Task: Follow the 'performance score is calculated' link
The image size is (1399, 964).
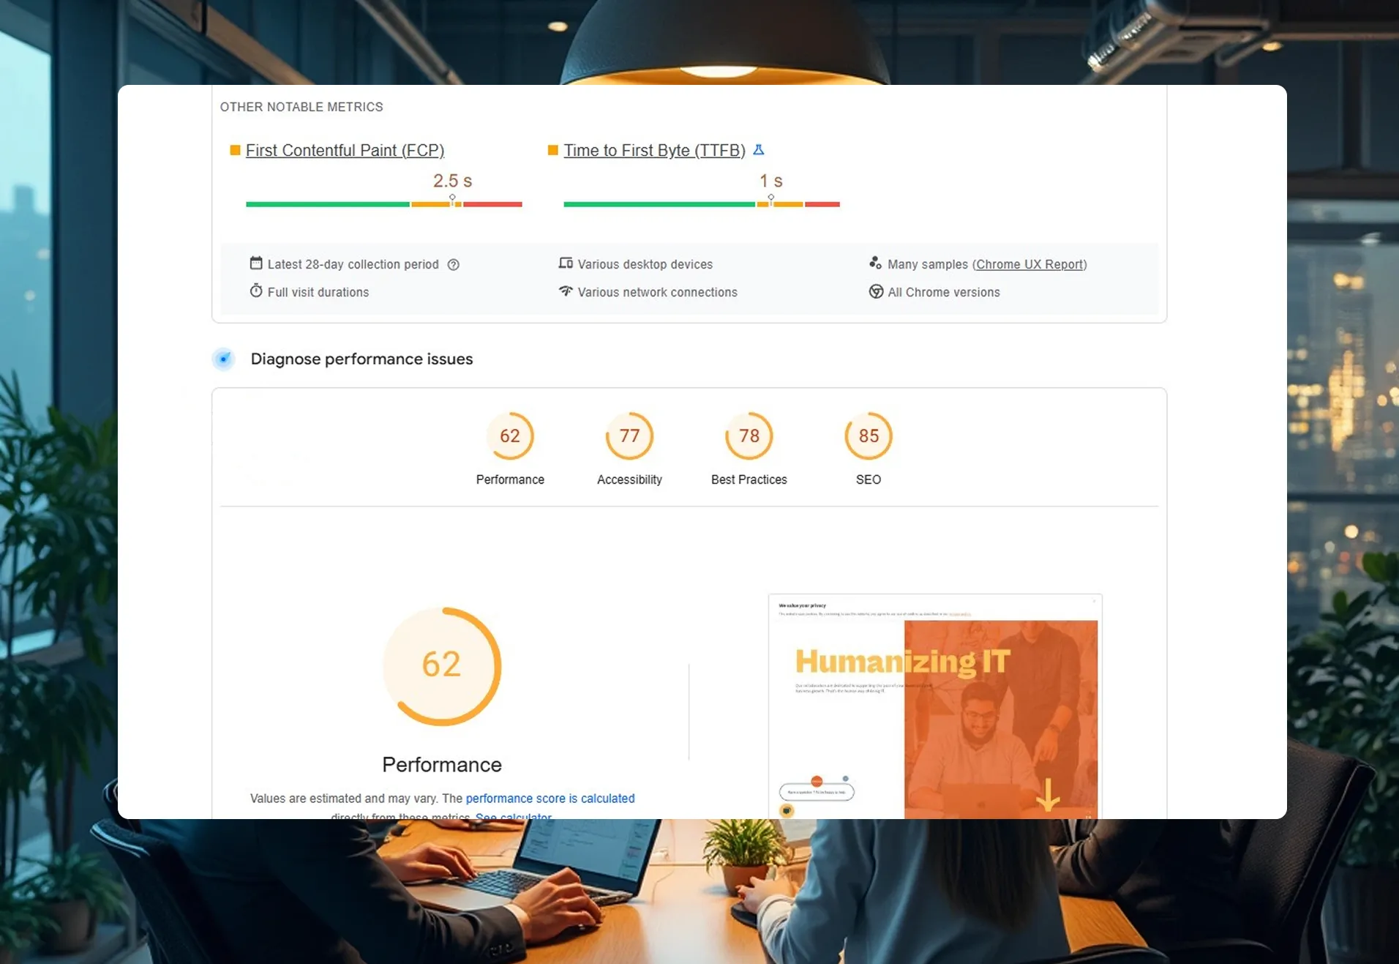Action: coord(550,799)
